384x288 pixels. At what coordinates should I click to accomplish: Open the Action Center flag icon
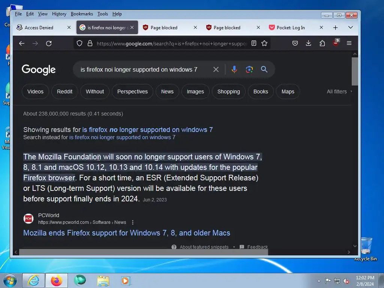pos(328,281)
